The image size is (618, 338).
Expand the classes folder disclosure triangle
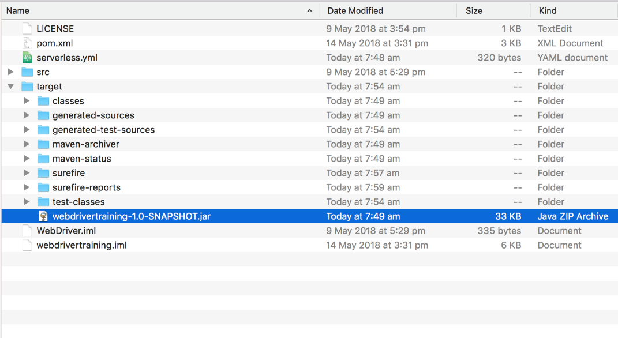(27, 101)
